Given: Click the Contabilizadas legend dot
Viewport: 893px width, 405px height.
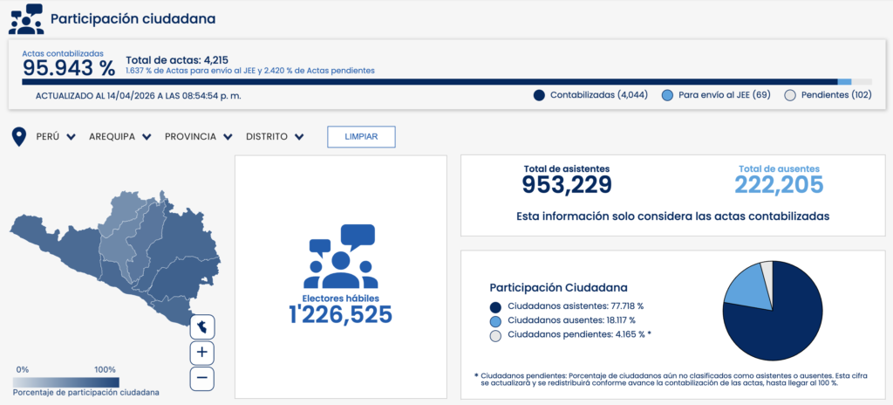Looking at the screenshot, I should pos(539,95).
